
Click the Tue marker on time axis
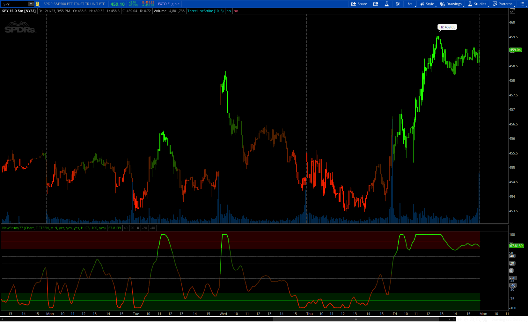click(x=136, y=314)
